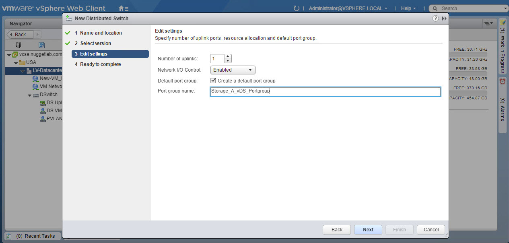The image size is (509, 243).
Task: Click the Recent Tasks icon
Action: 9,236
